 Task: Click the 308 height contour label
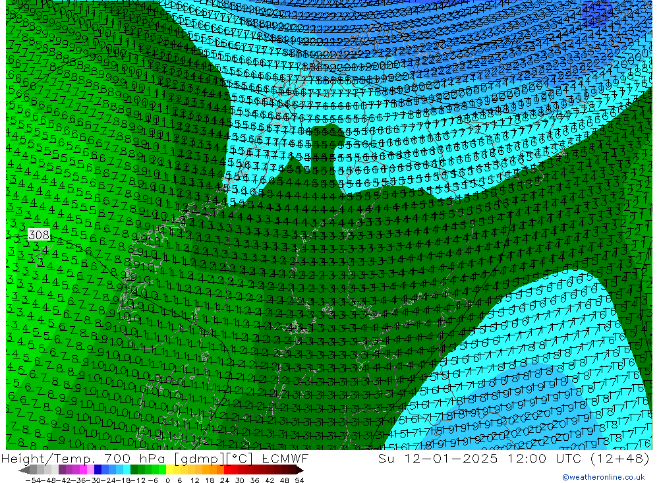39,235
